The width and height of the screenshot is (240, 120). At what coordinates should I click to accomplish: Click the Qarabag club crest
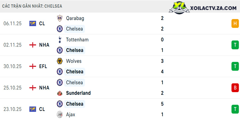click(x=60, y=18)
